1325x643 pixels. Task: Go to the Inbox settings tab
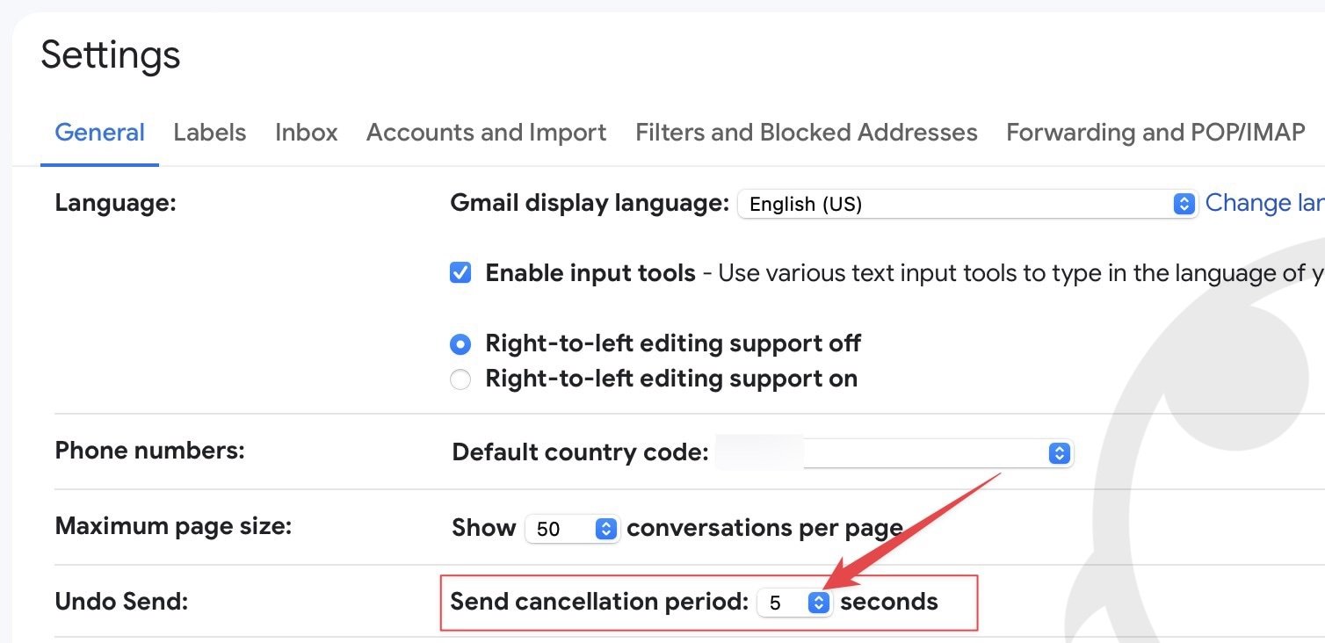coord(306,133)
